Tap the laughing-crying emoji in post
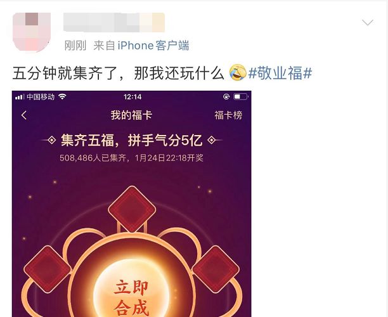388x317 pixels. [x=238, y=73]
